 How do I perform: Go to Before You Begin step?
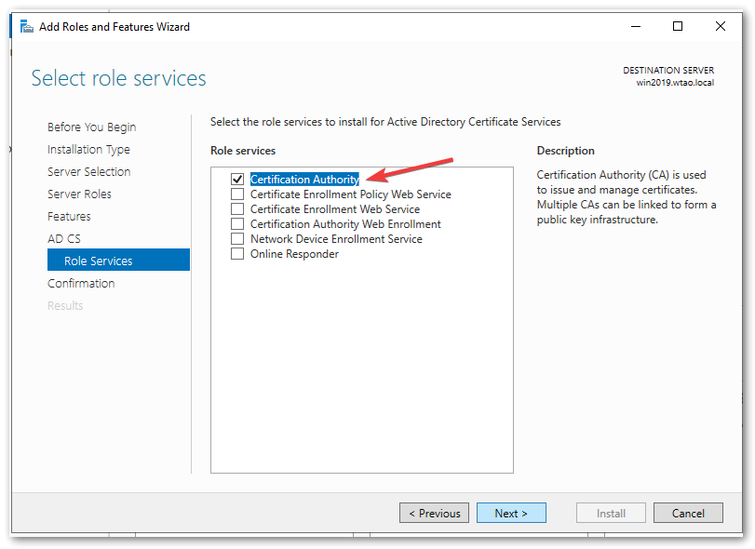pyautogui.click(x=91, y=127)
